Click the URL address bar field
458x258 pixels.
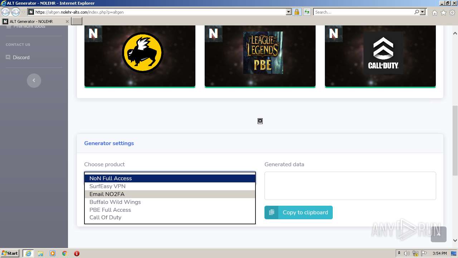[x=160, y=12]
